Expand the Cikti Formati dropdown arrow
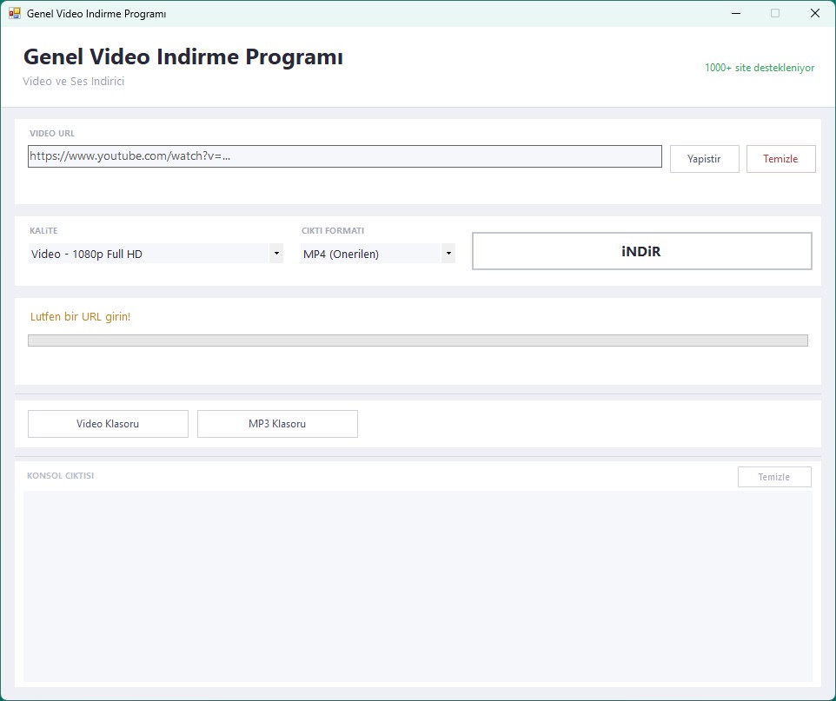The height and width of the screenshot is (701, 836). pos(448,254)
